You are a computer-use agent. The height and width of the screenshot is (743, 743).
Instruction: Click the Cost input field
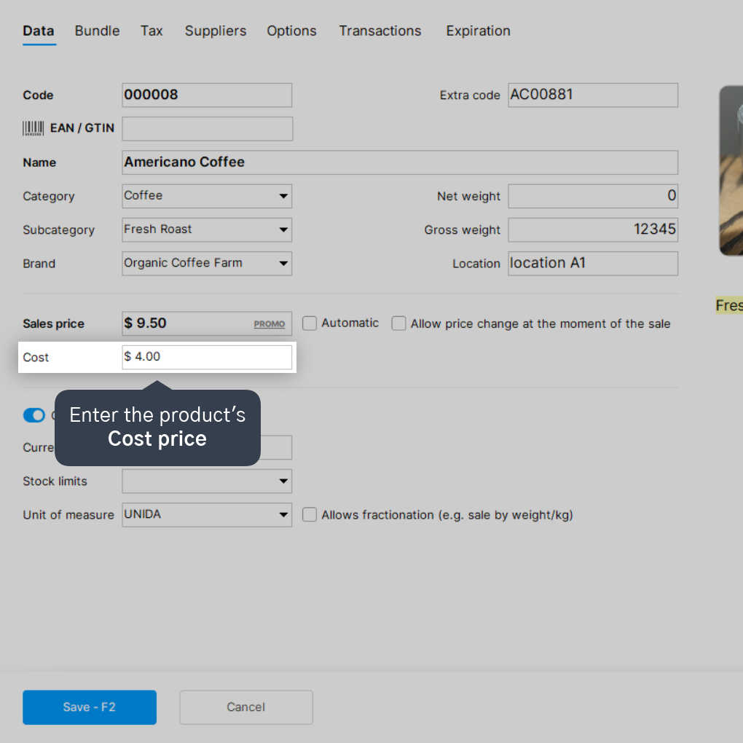[207, 357]
